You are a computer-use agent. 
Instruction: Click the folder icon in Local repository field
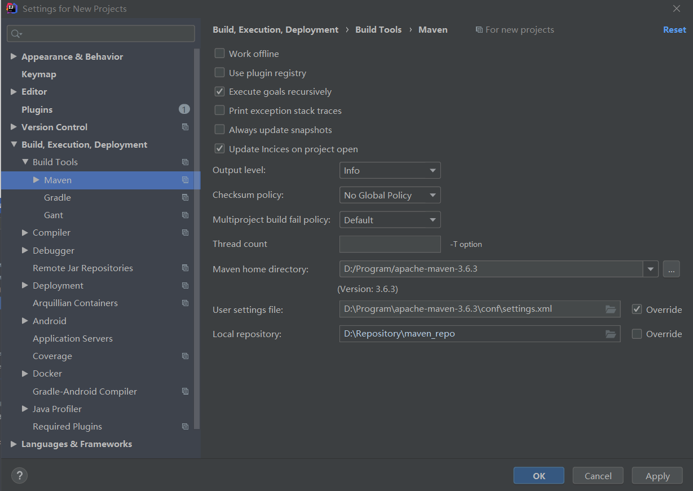click(610, 334)
